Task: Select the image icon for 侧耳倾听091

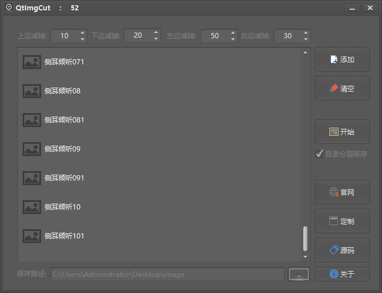Action: tap(32, 178)
